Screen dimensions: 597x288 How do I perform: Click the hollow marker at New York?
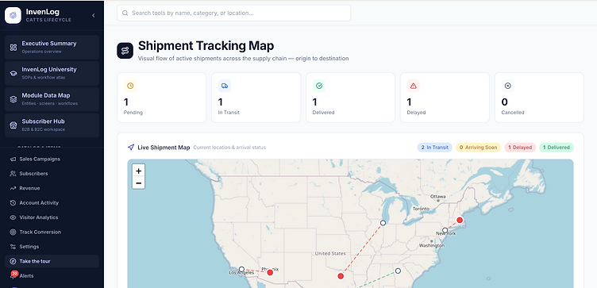[x=445, y=230]
